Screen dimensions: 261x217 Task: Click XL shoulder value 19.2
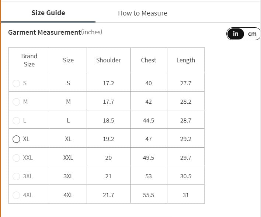[x=108, y=139]
